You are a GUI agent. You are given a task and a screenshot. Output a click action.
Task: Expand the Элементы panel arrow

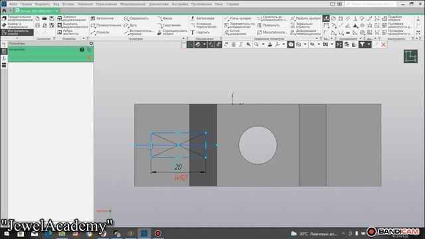[x=84, y=39]
